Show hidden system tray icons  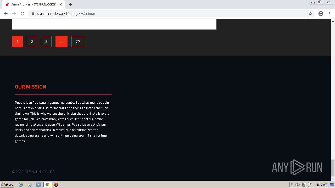[292, 185]
